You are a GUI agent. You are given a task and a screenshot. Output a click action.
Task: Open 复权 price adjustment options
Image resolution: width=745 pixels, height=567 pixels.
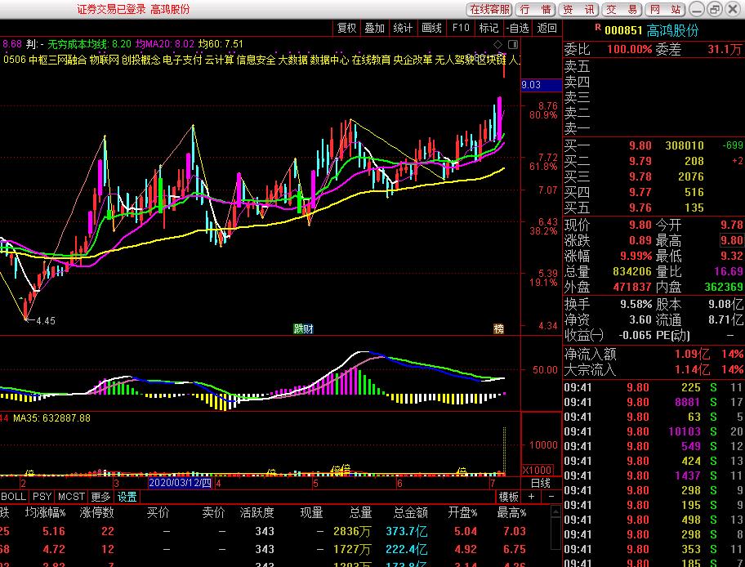[x=346, y=28]
